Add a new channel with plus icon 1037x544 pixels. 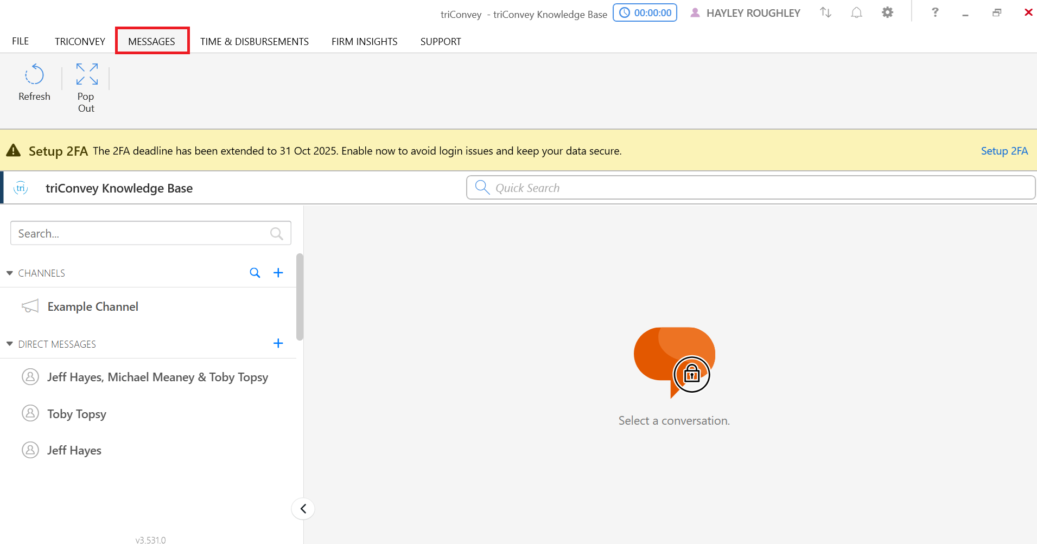tap(278, 273)
